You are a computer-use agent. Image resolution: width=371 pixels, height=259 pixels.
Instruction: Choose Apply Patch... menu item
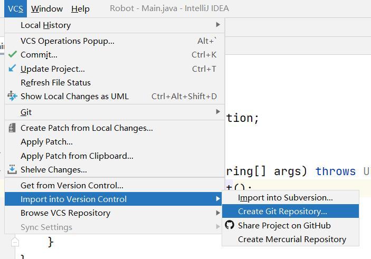[115, 142]
